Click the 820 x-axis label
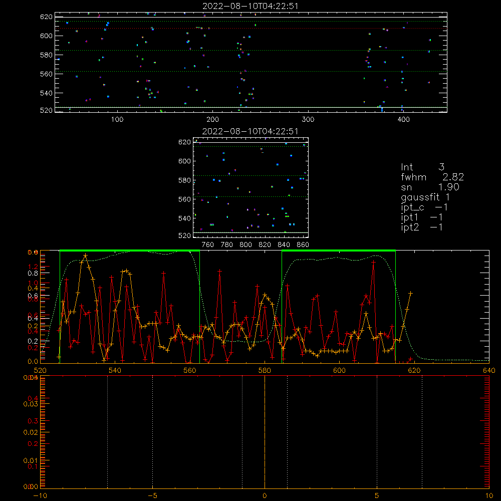The image size is (501, 501). pyautogui.click(x=265, y=245)
